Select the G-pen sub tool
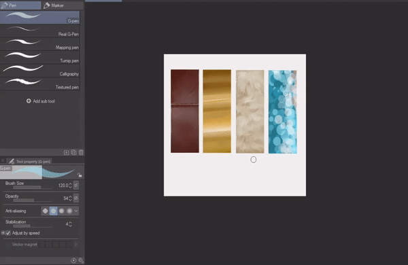408x265 pixels. coord(40,17)
